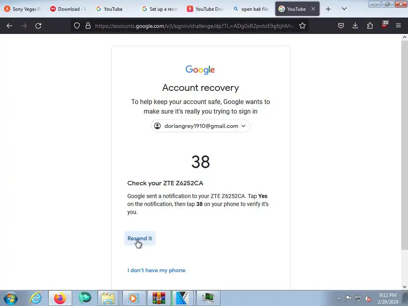
Task: Open the Firefox hamburger menu
Action: [398, 25]
